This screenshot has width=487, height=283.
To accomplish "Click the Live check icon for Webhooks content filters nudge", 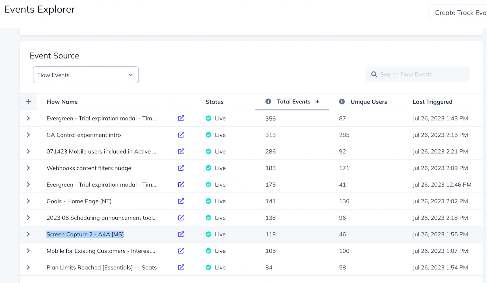I will coord(208,168).
